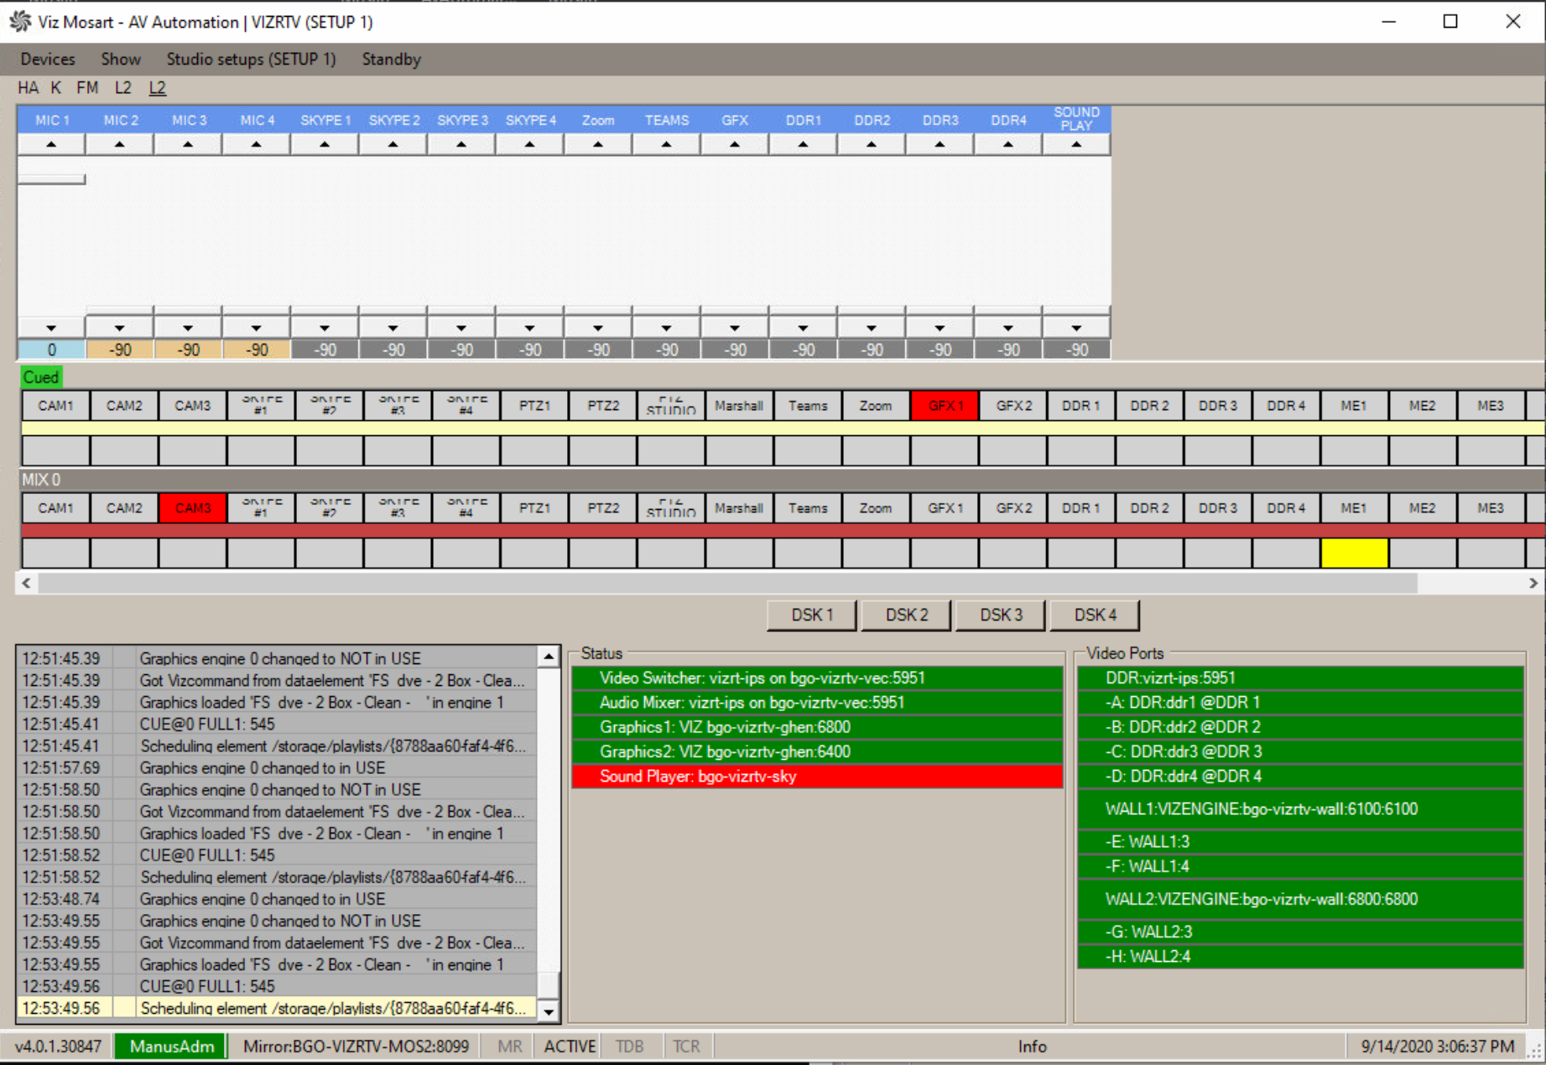Click the down arrow on the log scrollbar
The height and width of the screenshot is (1065, 1546).
[549, 1011]
